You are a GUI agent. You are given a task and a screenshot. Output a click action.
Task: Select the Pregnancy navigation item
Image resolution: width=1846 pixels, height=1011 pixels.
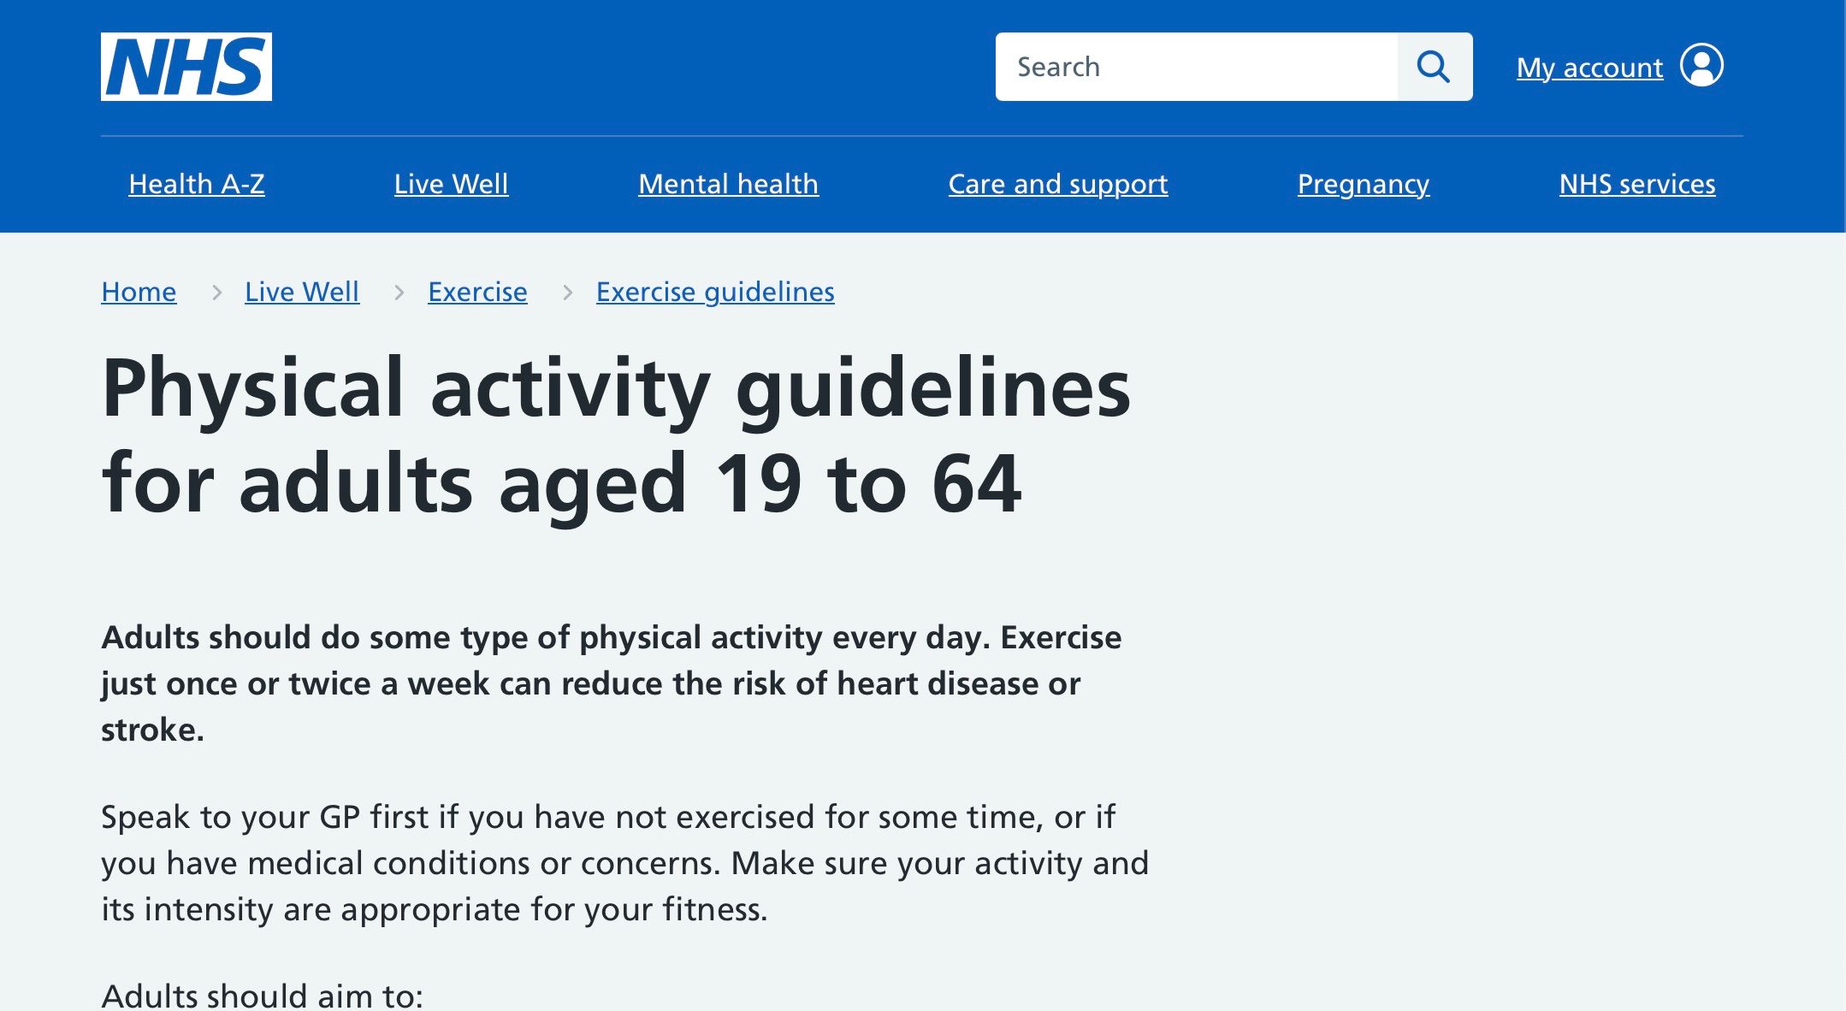[1363, 184]
